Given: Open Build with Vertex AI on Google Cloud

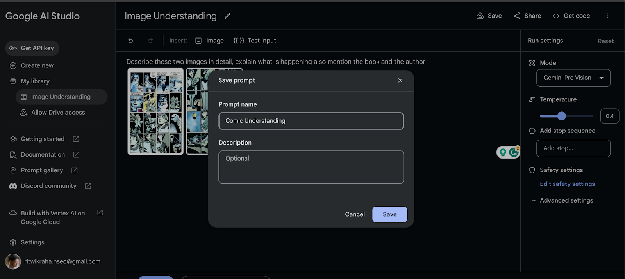Looking at the screenshot, I should (53, 217).
